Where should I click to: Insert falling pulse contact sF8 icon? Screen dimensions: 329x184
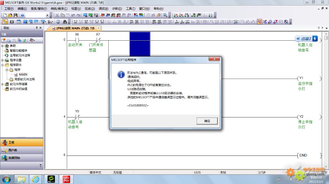click(137, 22)
